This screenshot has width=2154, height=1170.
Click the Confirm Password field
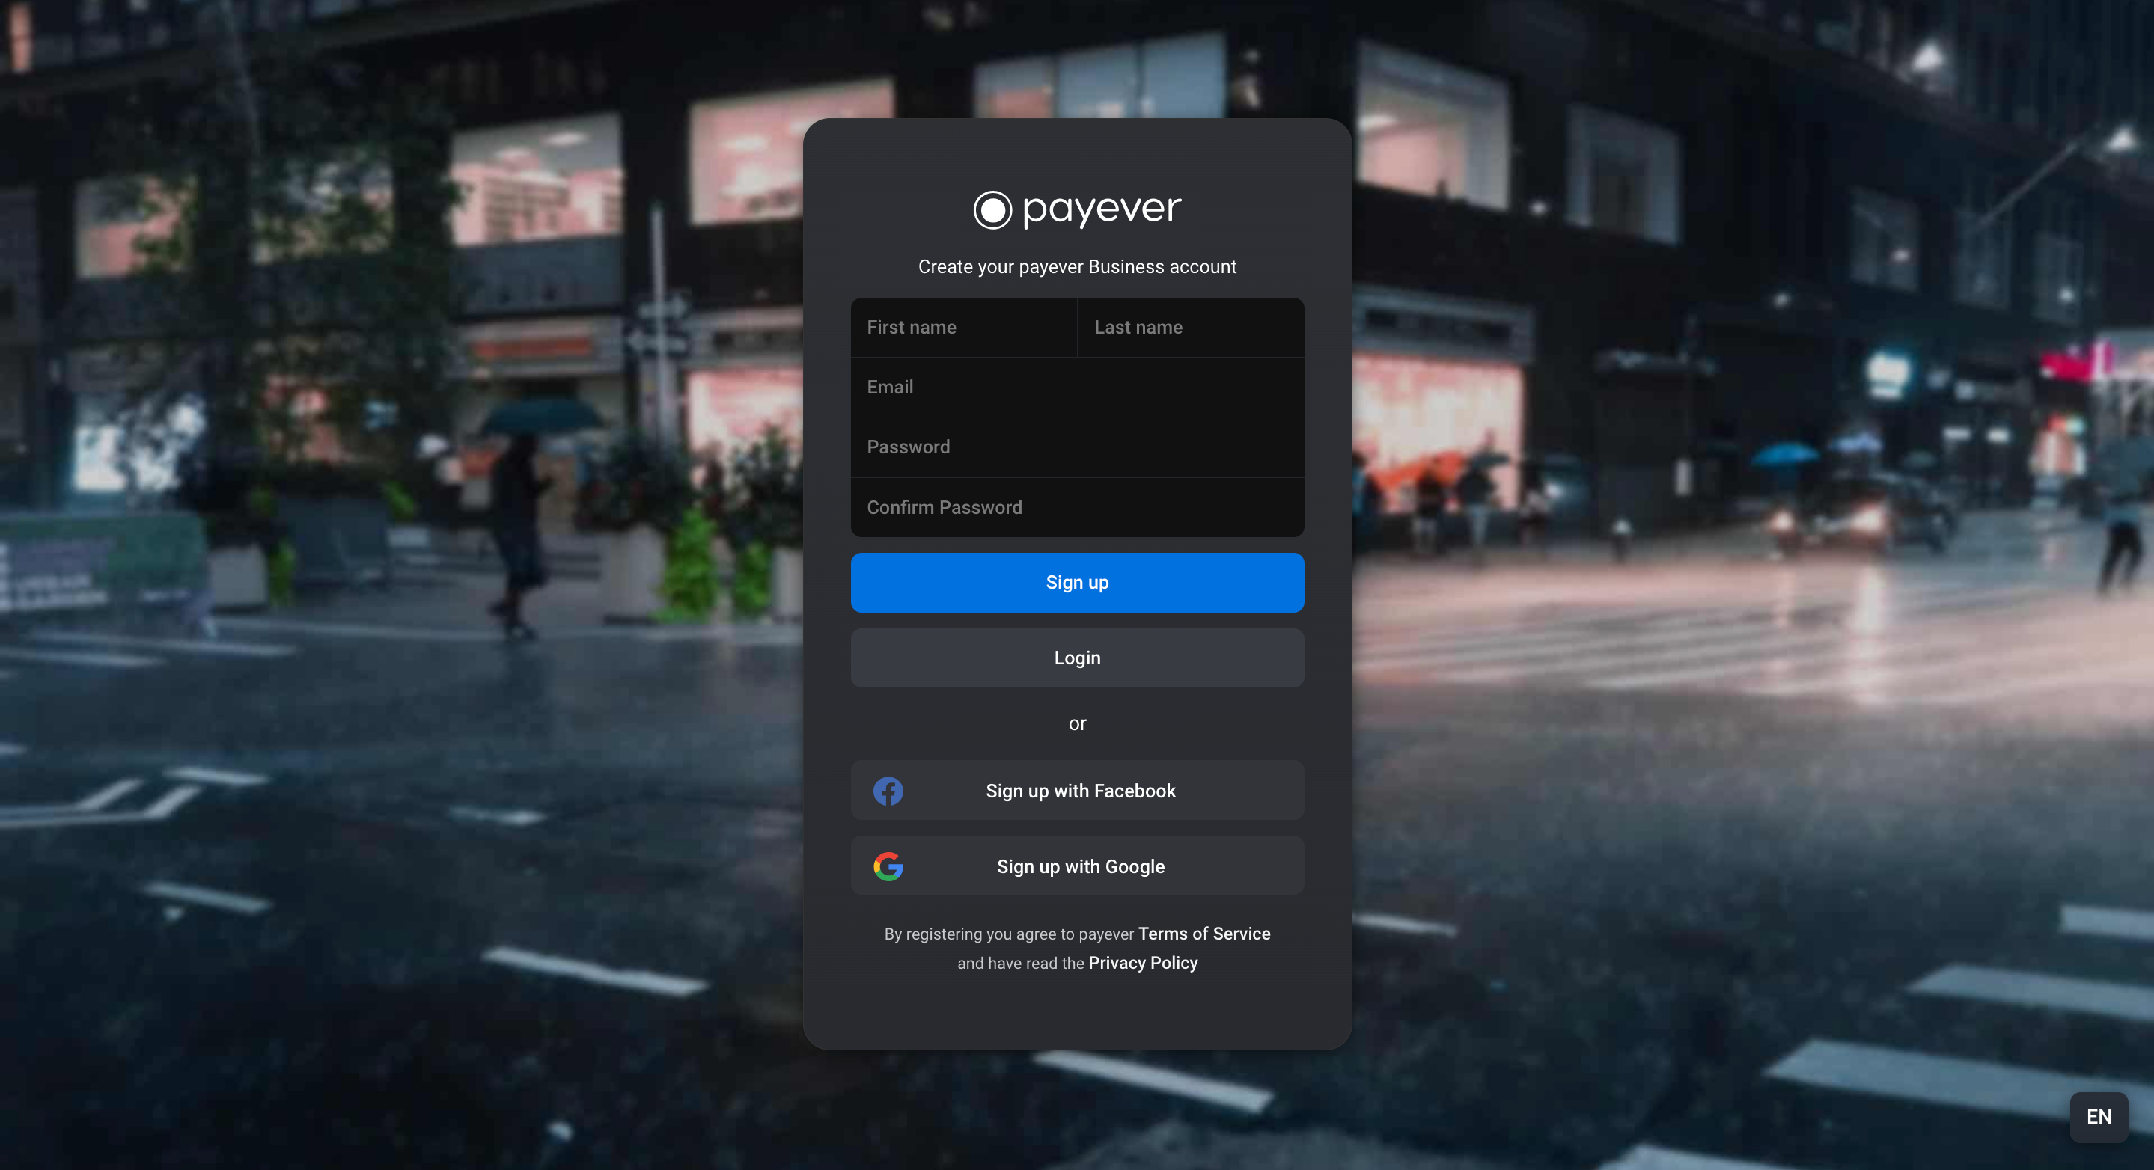[1077, 507]
